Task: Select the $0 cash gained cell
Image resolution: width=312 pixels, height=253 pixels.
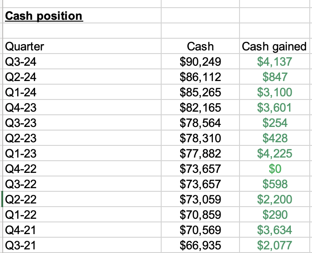Action: 274,169
